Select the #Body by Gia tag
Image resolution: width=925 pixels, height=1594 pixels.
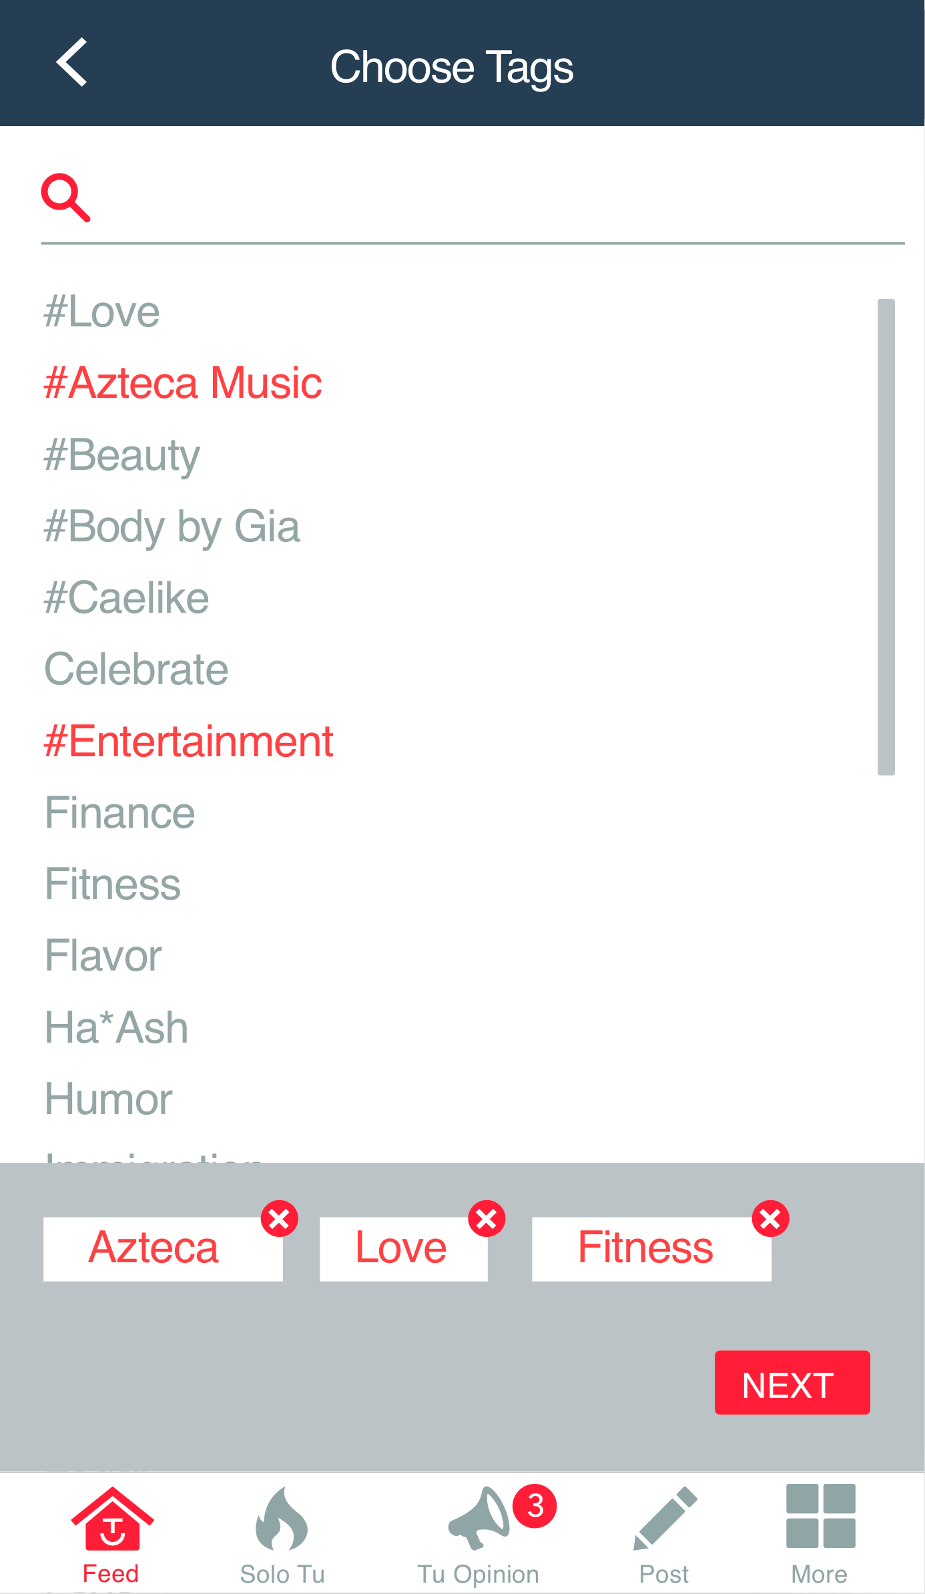tap(172, 527)
